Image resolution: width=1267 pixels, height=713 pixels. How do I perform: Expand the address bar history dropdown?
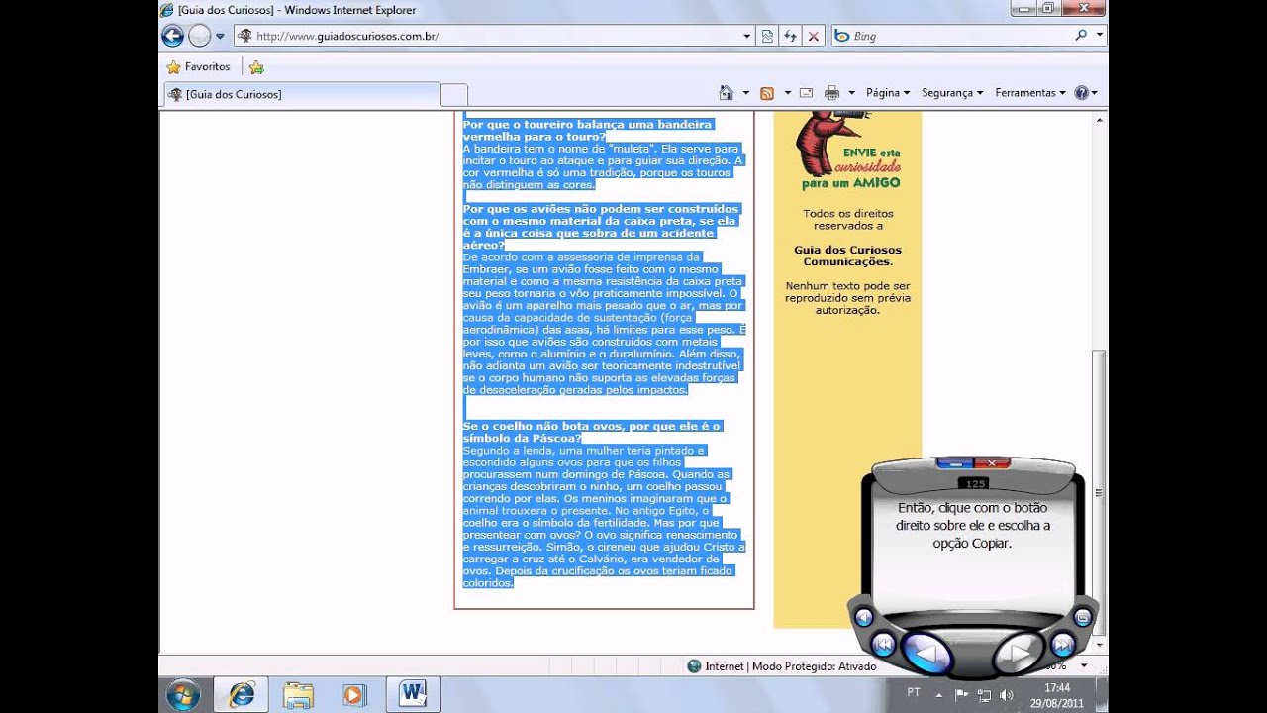[x=747, y=36]
